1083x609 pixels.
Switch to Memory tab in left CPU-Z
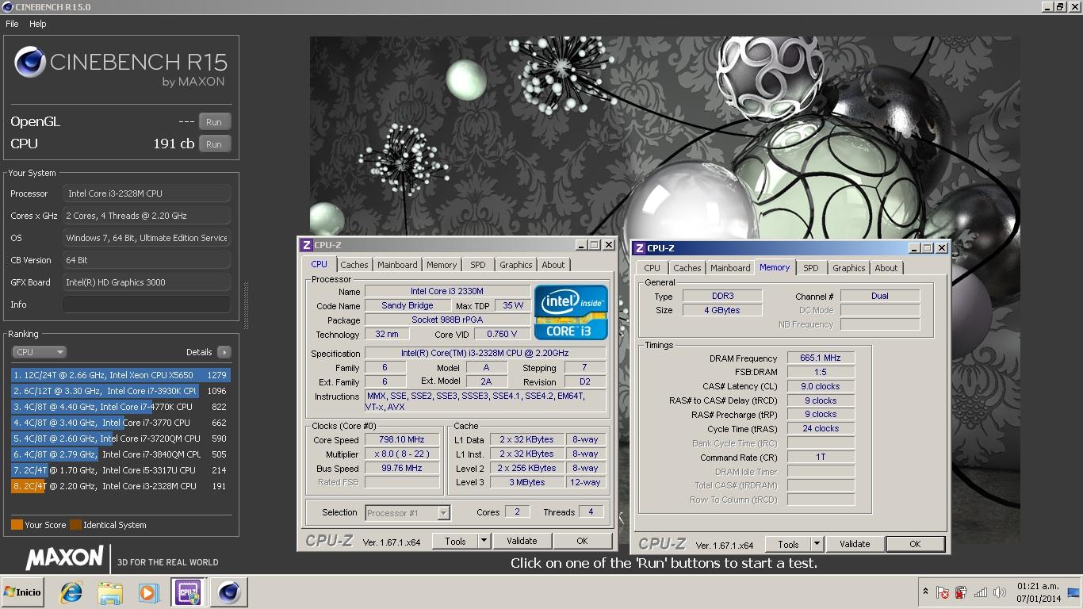tap(442, 265)
